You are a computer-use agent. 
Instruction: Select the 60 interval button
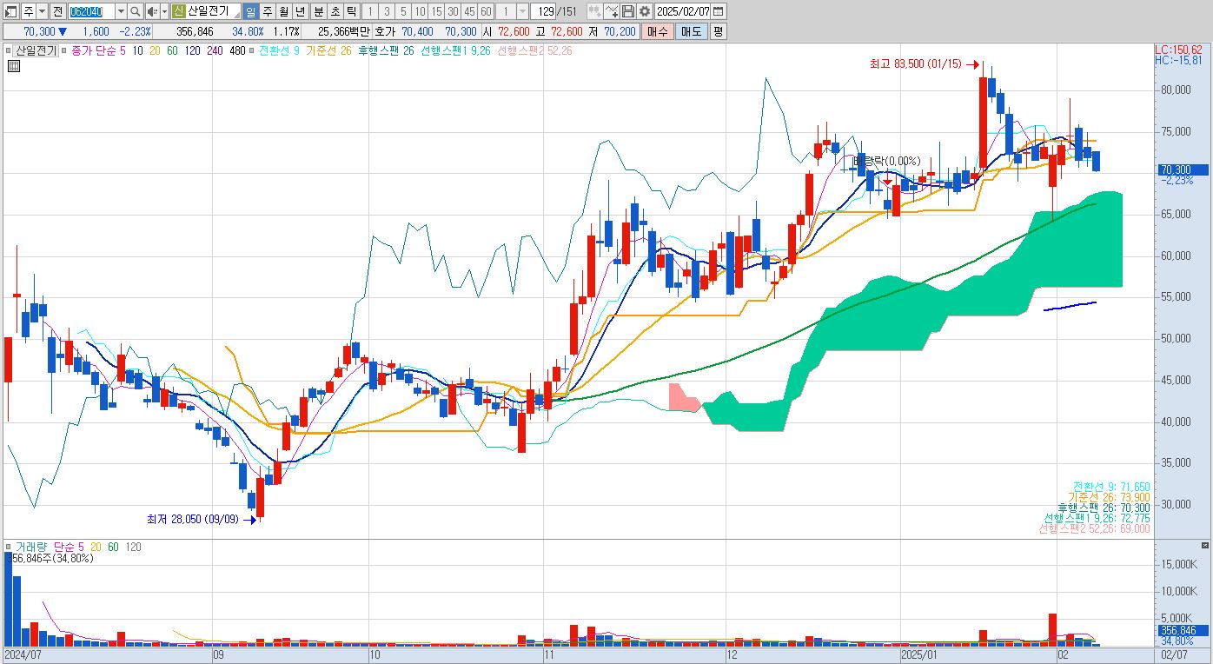[485, 11]
